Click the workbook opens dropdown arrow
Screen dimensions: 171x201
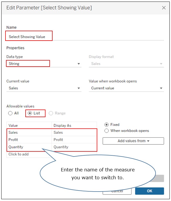[x=161, y=88]
